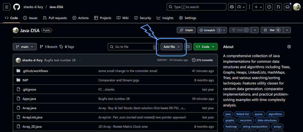View the 1 Branch link
This screenshot has height=132, width=303.
tap(49, 47)
